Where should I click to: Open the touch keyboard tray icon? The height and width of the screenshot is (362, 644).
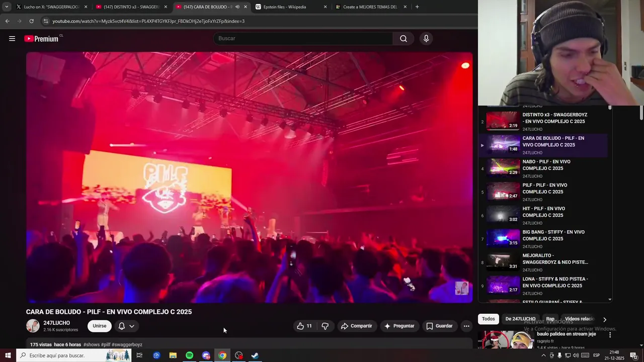(585, 355)
